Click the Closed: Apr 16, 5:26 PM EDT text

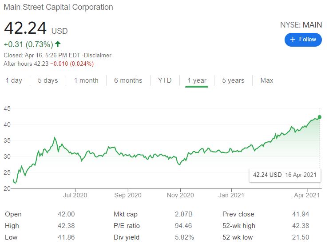coord(42,55)
